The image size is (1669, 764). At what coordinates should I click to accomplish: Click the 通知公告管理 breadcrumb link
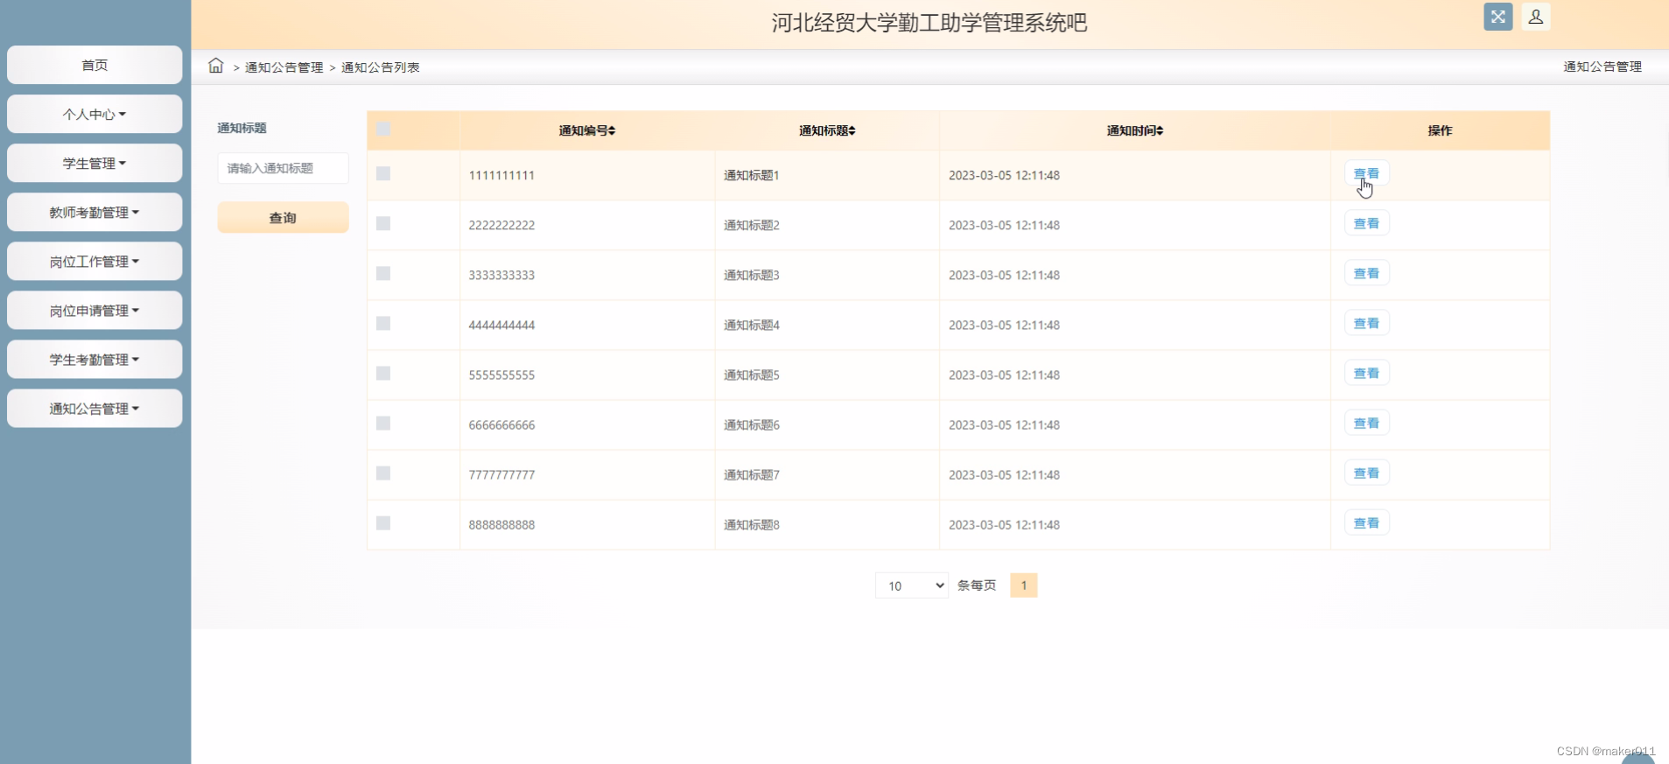tap(284, 67)
